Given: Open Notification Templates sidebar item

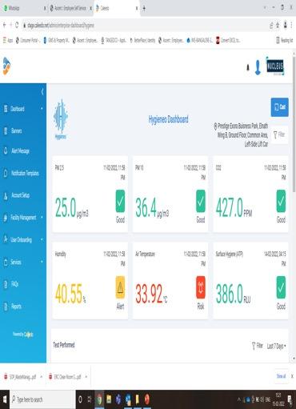Looking at the screenshot, I should coord(25,173).
